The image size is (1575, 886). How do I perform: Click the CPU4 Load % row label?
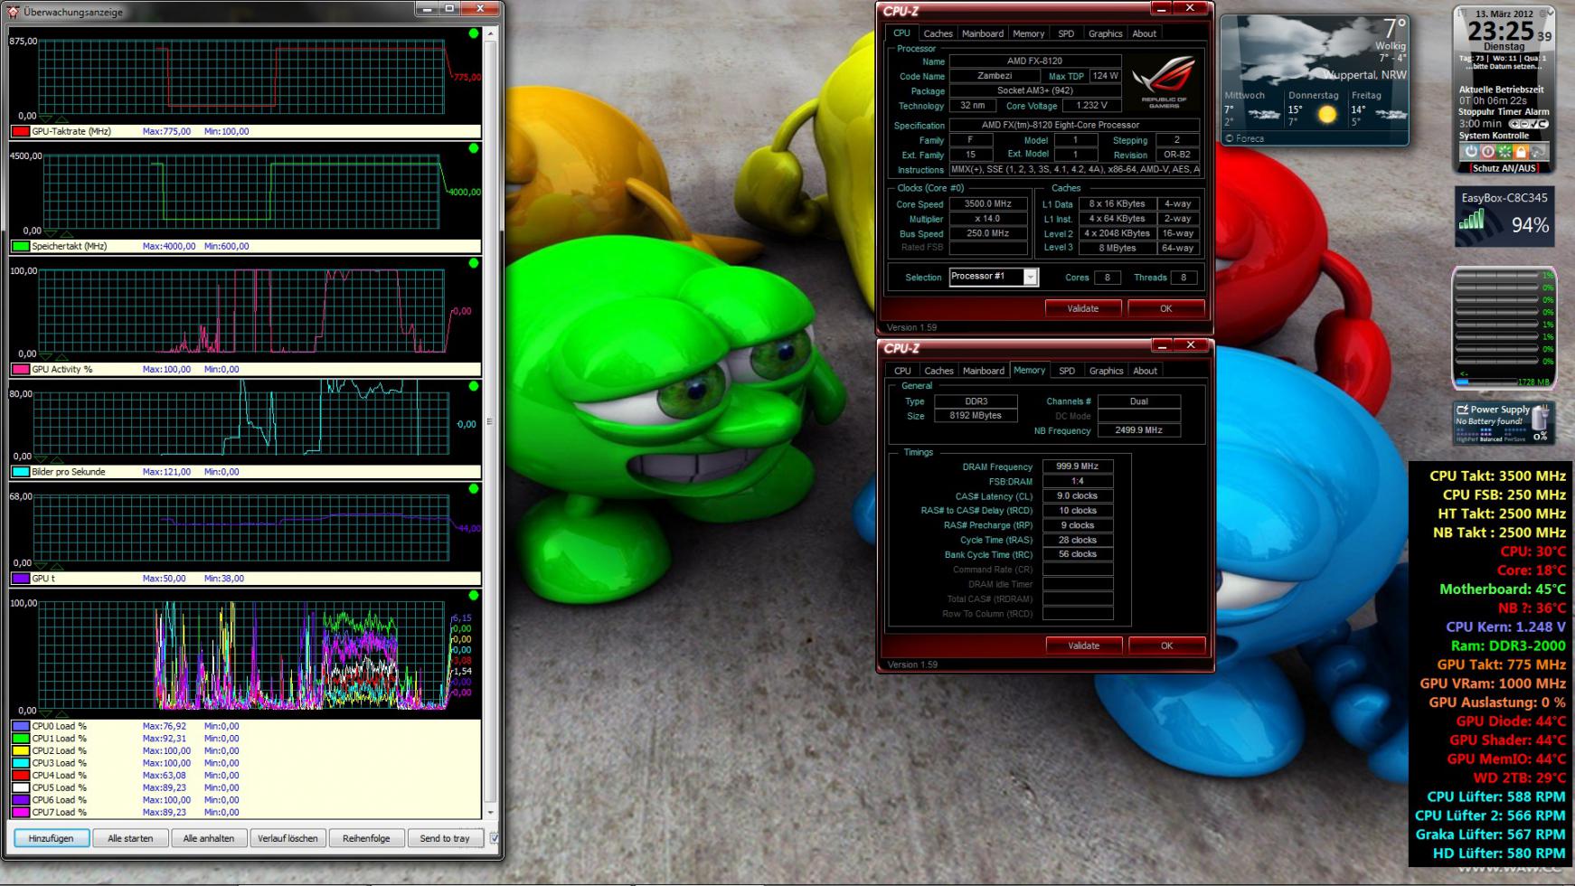coord(60,775)
